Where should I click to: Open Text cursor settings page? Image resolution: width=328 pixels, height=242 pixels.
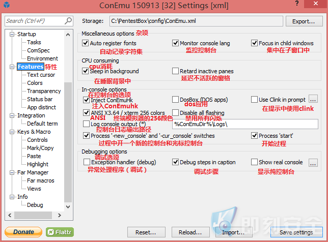[41, 75]
